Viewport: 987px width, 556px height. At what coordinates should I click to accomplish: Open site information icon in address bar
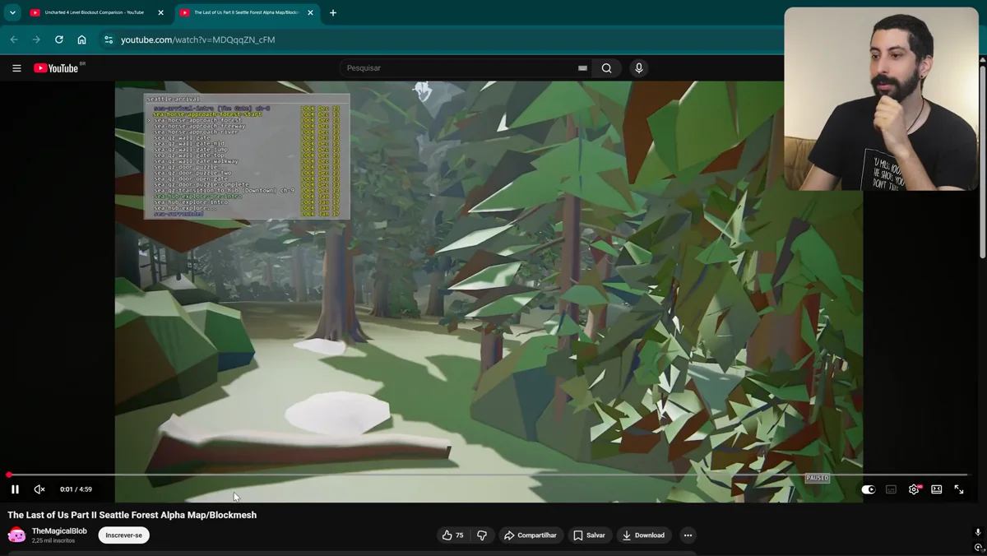tap(108, 39)
